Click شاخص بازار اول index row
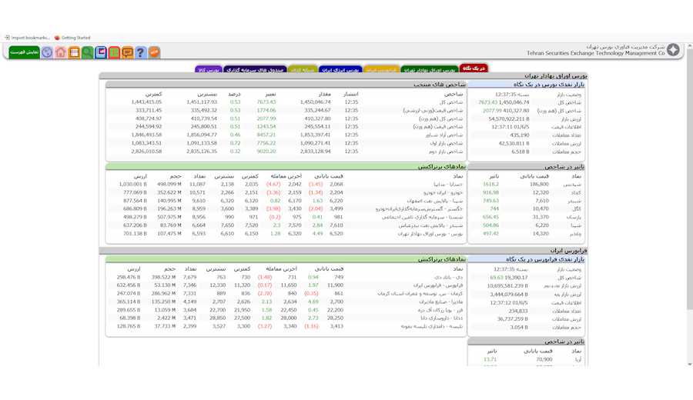693x400 pixels. pos(286,143)
